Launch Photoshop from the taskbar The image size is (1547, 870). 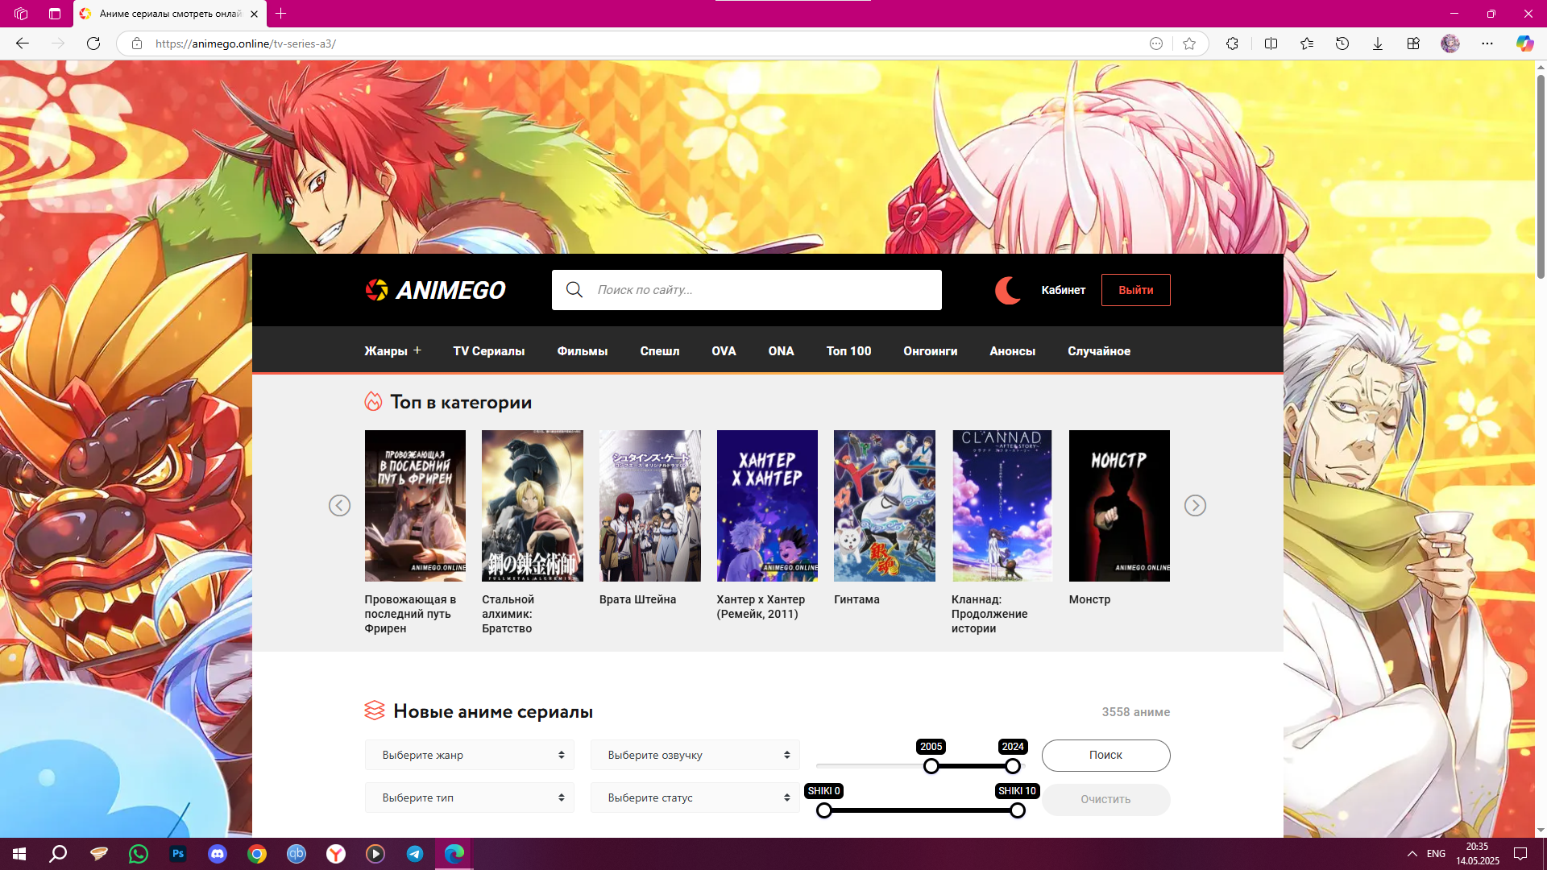click(178, 854)
